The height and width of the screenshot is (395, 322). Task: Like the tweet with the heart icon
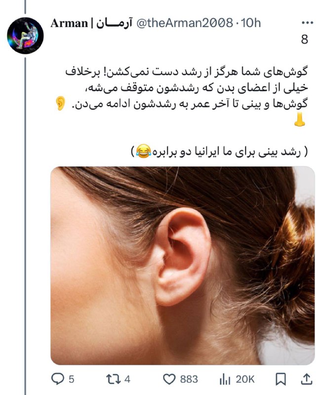coord(169,379)
